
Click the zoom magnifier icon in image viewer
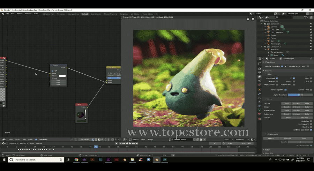(x=253, y=19)
